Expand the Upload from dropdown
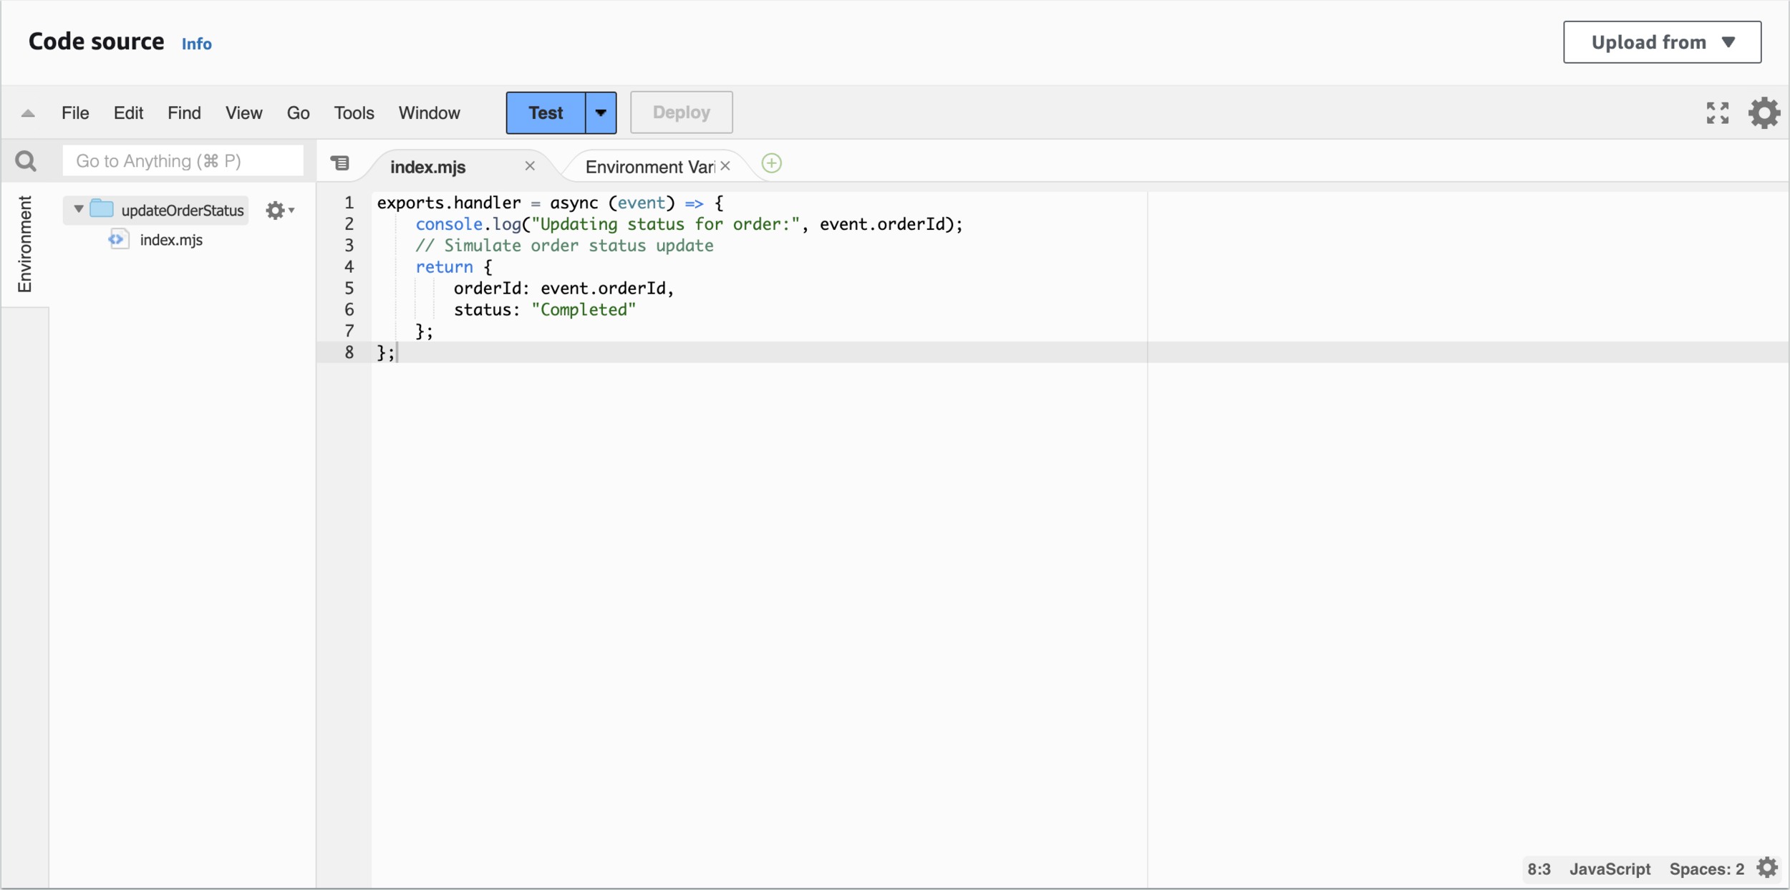 (1661, 42)
